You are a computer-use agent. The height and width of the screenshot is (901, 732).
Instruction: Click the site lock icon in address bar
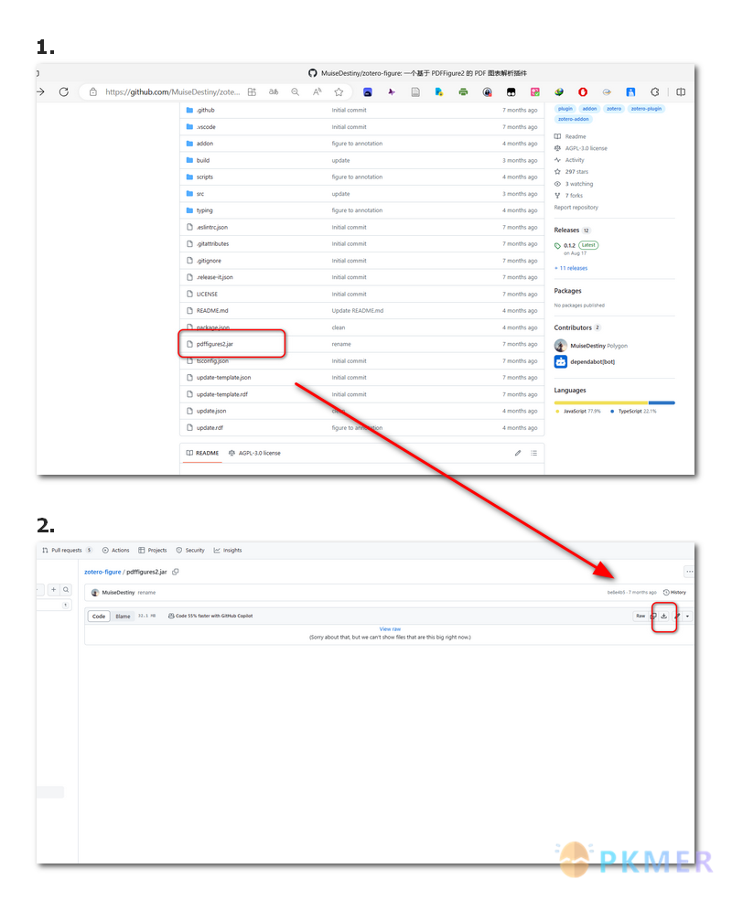[x=93, y=92]
